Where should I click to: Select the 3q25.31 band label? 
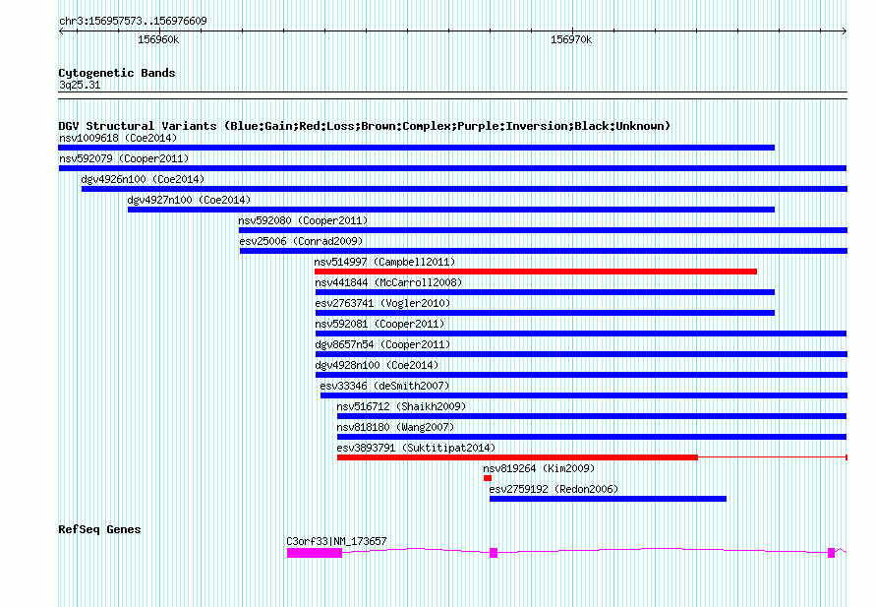80,86
